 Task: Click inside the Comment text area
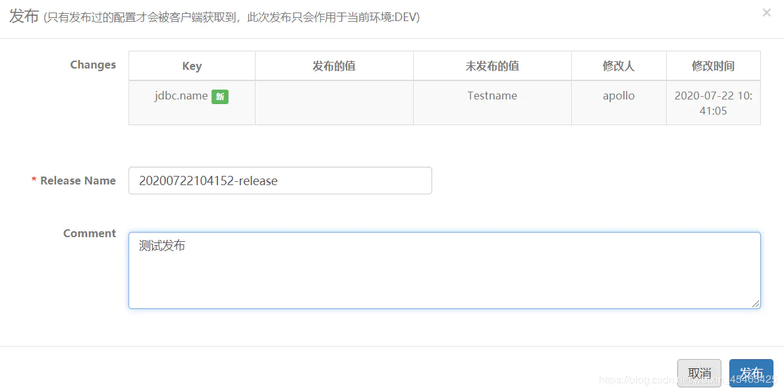(445, 270)
